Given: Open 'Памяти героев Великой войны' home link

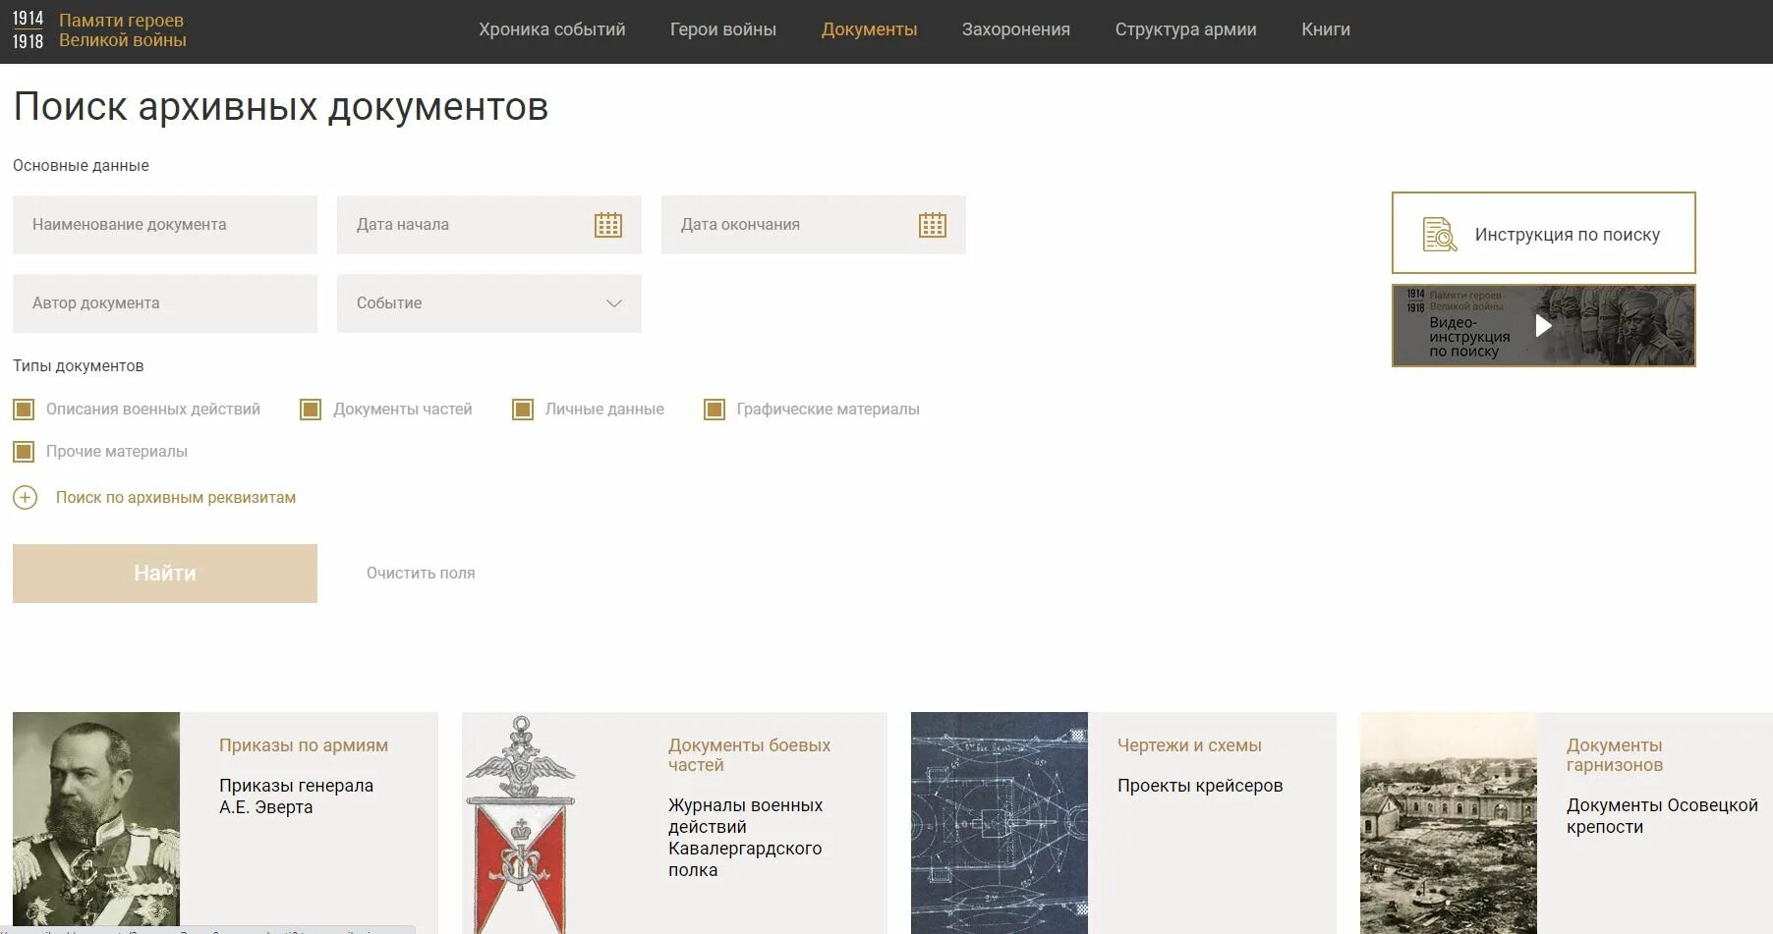Looking at the screenshot, I should pyautogui.click(x=122, y=30).
